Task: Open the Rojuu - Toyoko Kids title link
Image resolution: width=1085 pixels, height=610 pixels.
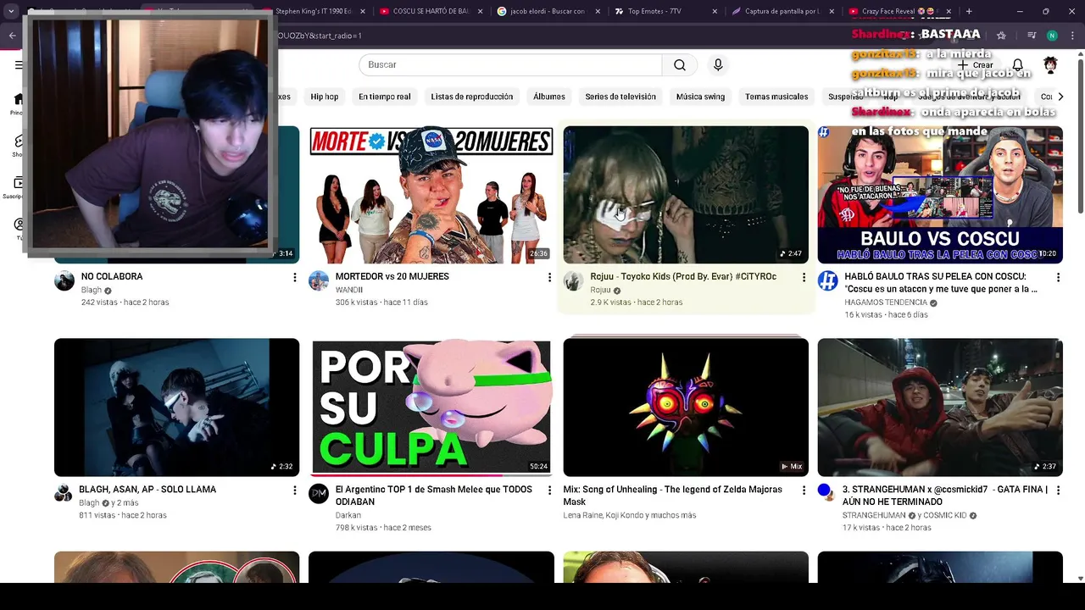Action: (683, 277)
